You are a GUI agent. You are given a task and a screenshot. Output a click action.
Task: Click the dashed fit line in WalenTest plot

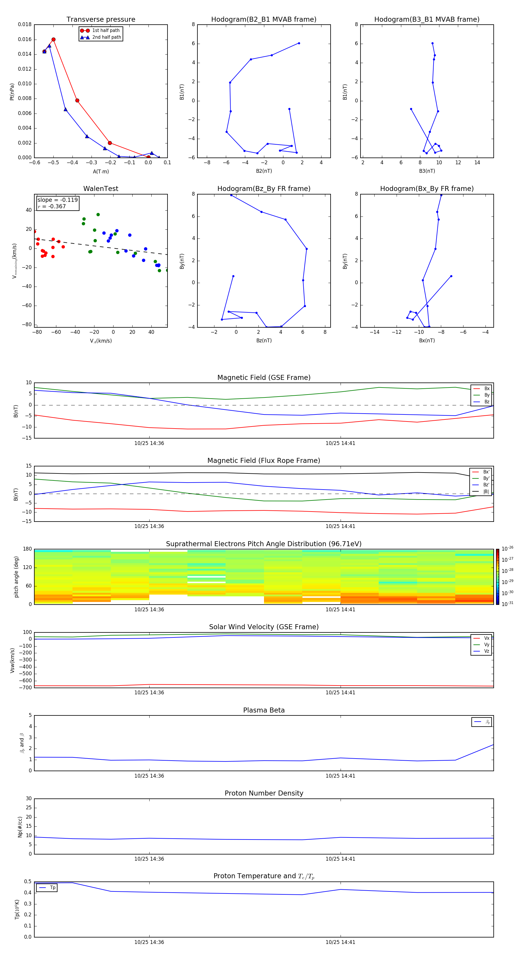[101, 246]
